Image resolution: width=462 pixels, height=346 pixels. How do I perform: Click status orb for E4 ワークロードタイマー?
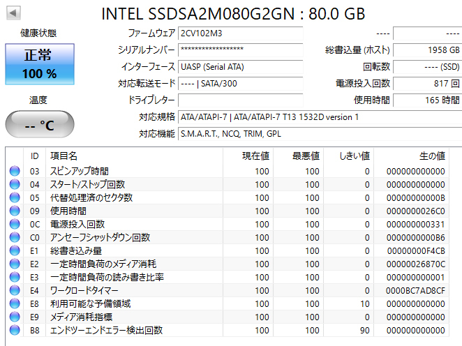coord(15,290)
